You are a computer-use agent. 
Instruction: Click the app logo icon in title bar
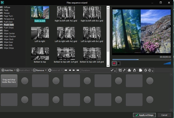[2, 2]
